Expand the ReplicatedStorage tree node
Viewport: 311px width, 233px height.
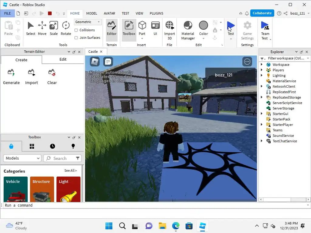pos(261,97)
